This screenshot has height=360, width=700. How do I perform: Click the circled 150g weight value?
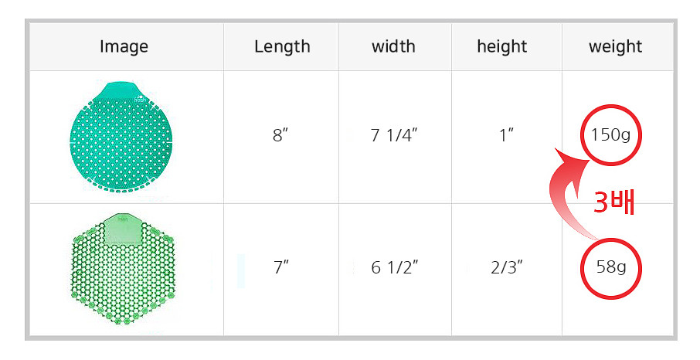tap(610, 134)
